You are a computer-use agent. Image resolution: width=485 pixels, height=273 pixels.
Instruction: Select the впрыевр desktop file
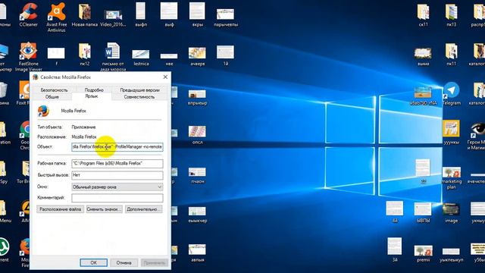[x=197, y=98]
